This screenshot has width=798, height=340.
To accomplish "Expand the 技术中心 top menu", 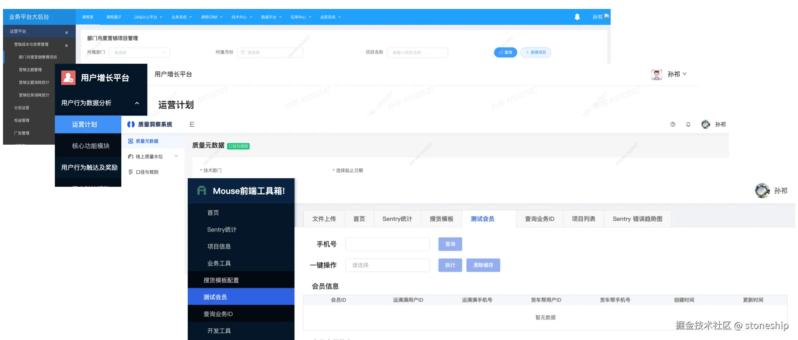I will coord(242,17).
